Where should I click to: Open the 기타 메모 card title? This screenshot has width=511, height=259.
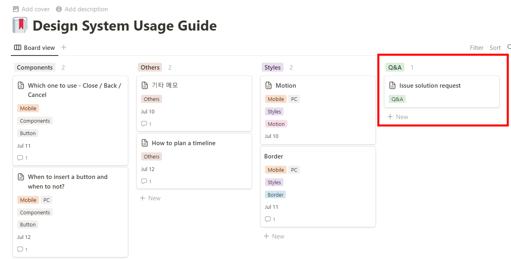click(x=165, y=86)
